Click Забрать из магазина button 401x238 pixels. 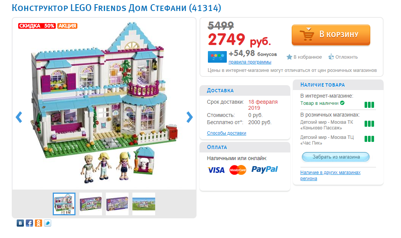(x=336, y=157)
